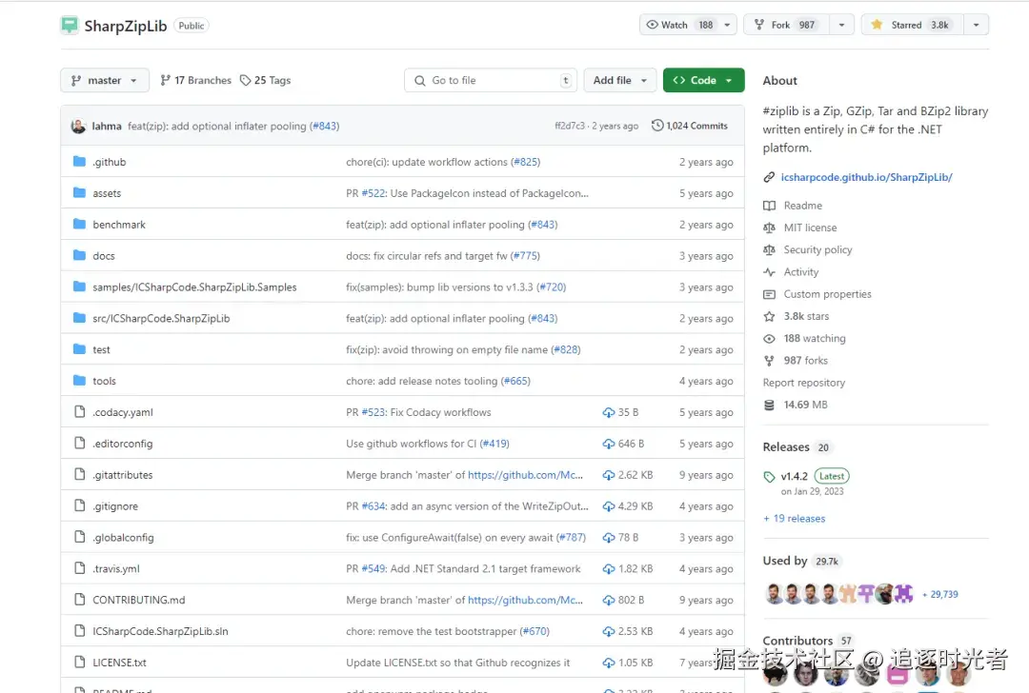
Task: Open the MIT license link
Action: [810, 228]
